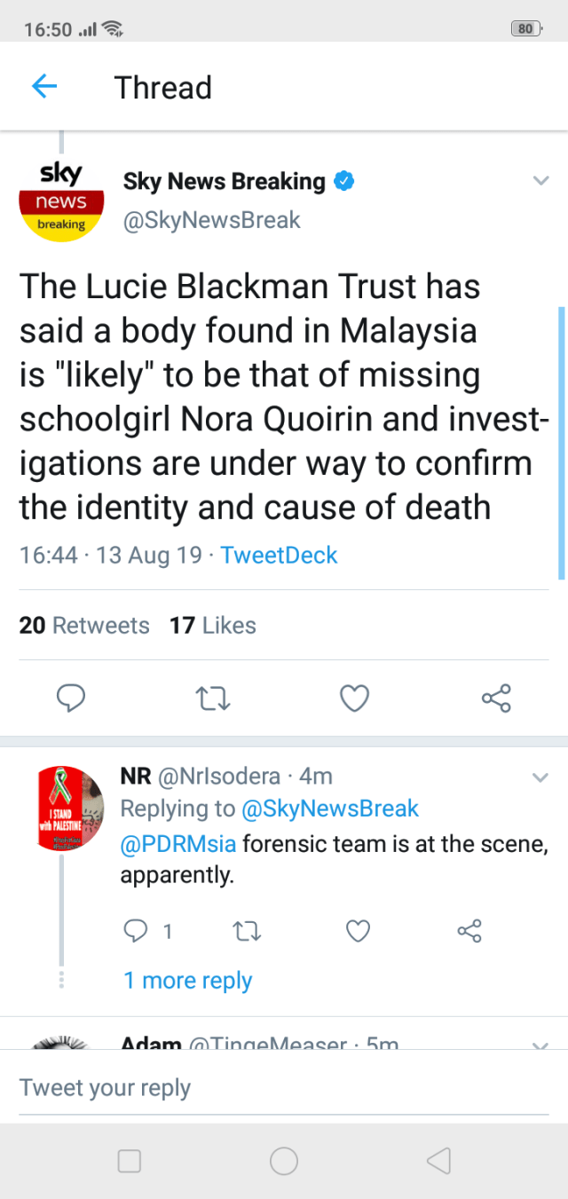
Task: Open the TweetDeck source link
Action: click(x=279, y=556)
